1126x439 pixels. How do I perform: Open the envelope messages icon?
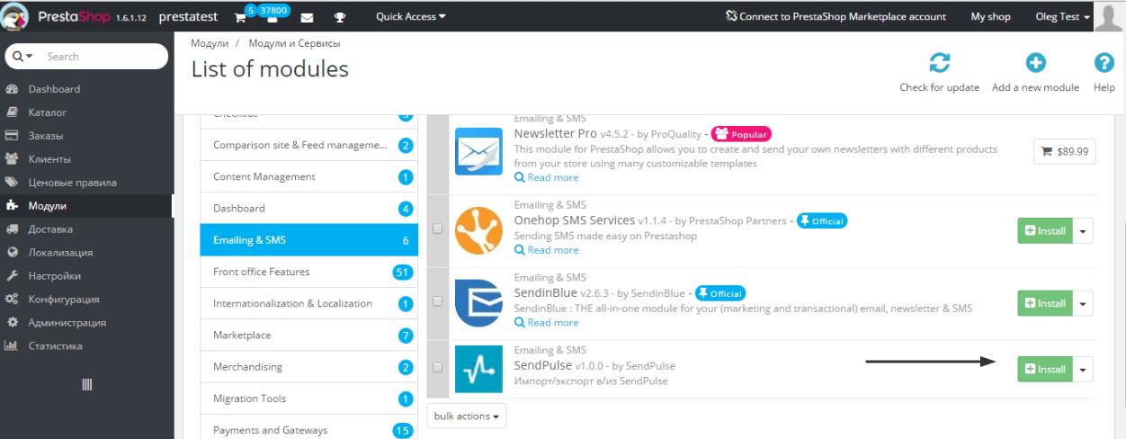(x=307, y=17)
